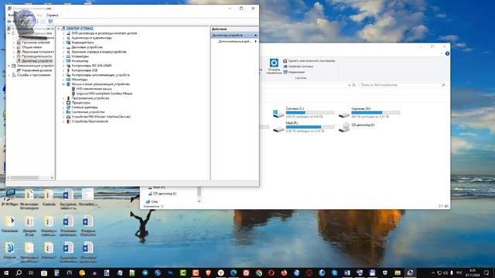Click the Контроллеры IDE ATA/ATAPI icon
Image resolution: width=495 pixels, height=278 pixels.
click(68, 66)
